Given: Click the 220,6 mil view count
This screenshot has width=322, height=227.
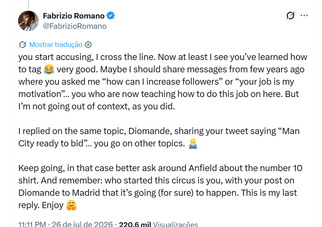Looking at the screenshot, I should click(135, 224).
